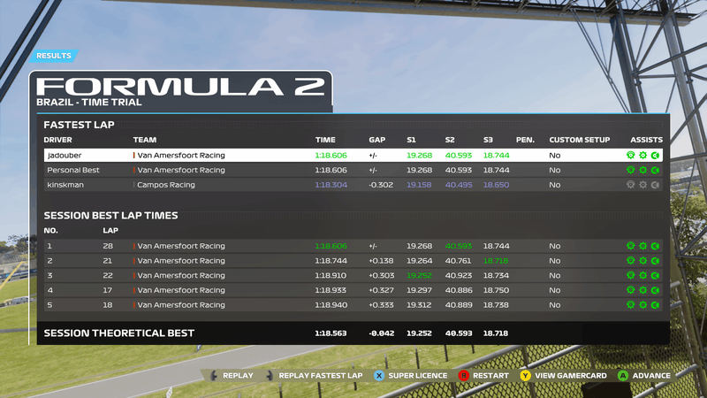
Task: Select first assist icon on lap 21 row
Action: click(630, 261)
